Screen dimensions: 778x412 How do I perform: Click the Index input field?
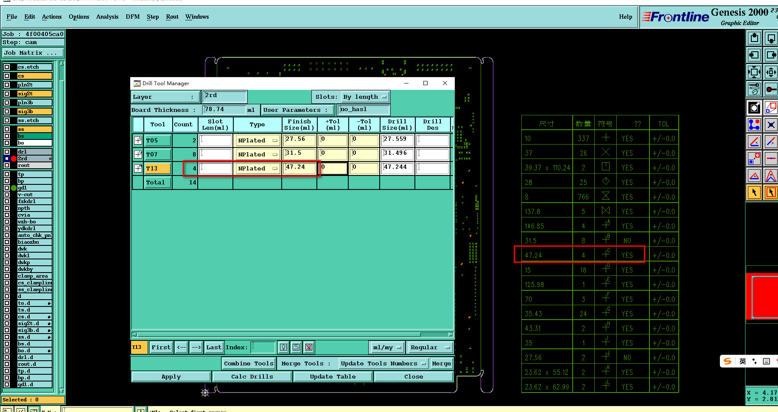tap(263, 348)
